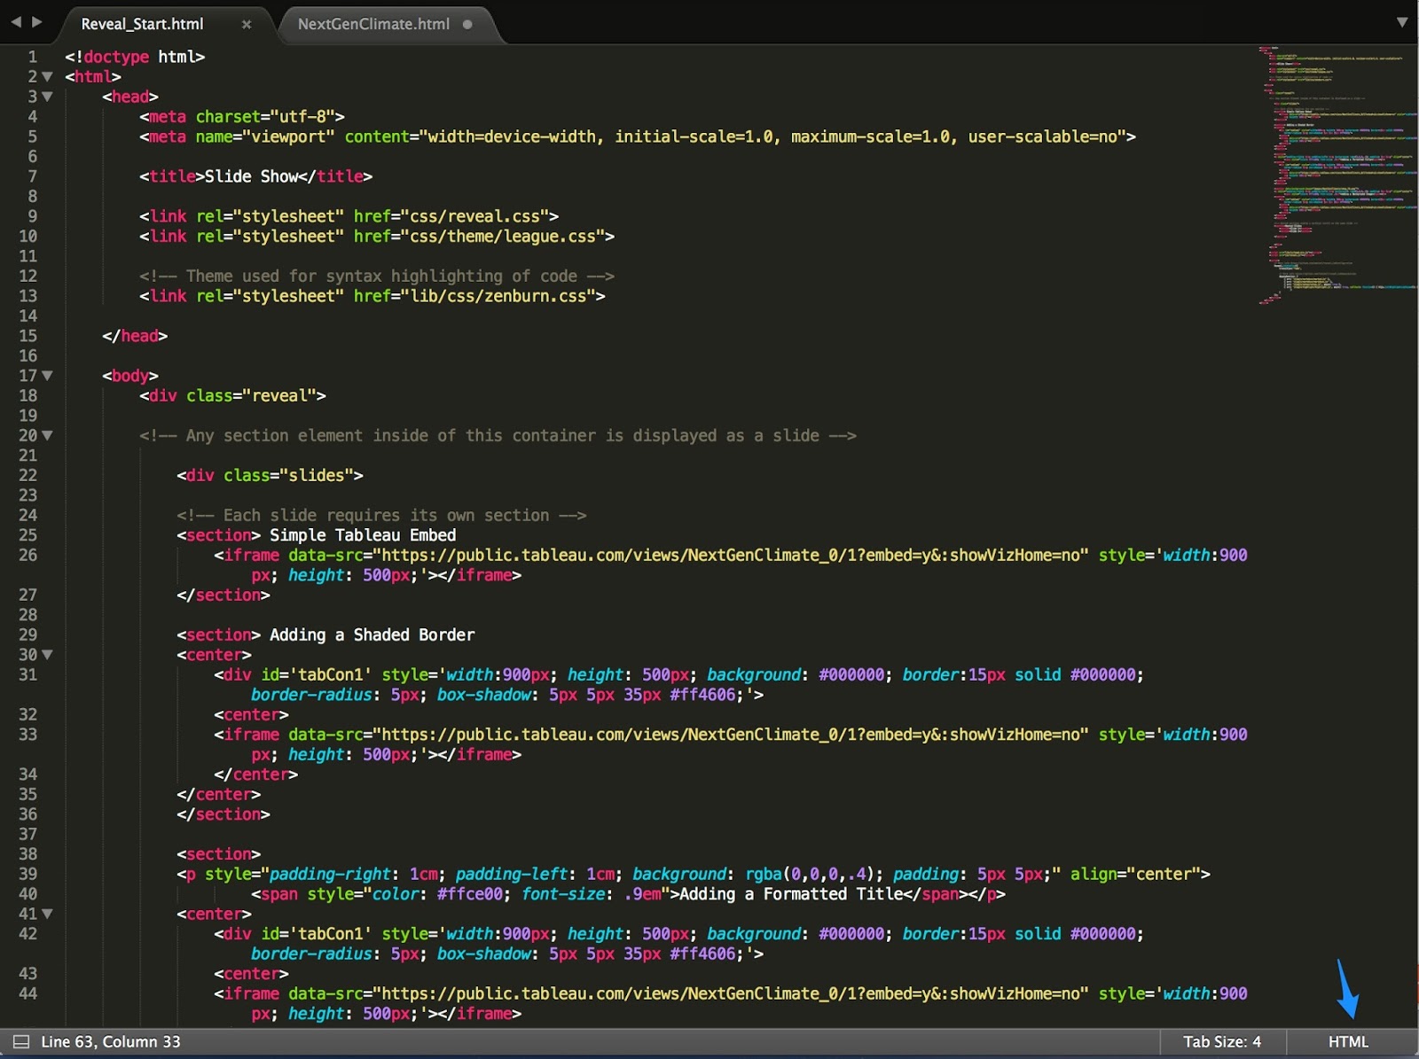
Task: Click the class="slides" div on line 22
Action: (x=270, y=476)
